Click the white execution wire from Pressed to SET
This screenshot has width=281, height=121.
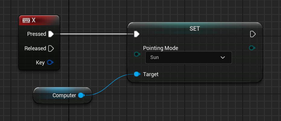coord(97,34)
